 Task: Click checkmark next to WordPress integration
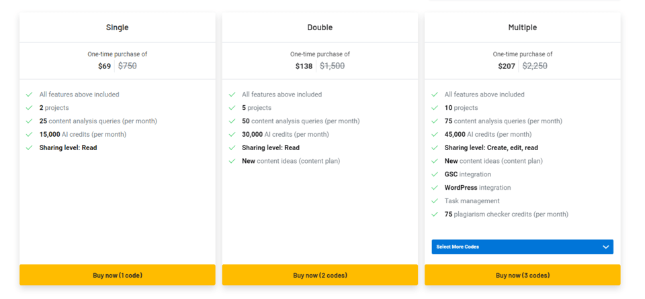coord(435,188)
